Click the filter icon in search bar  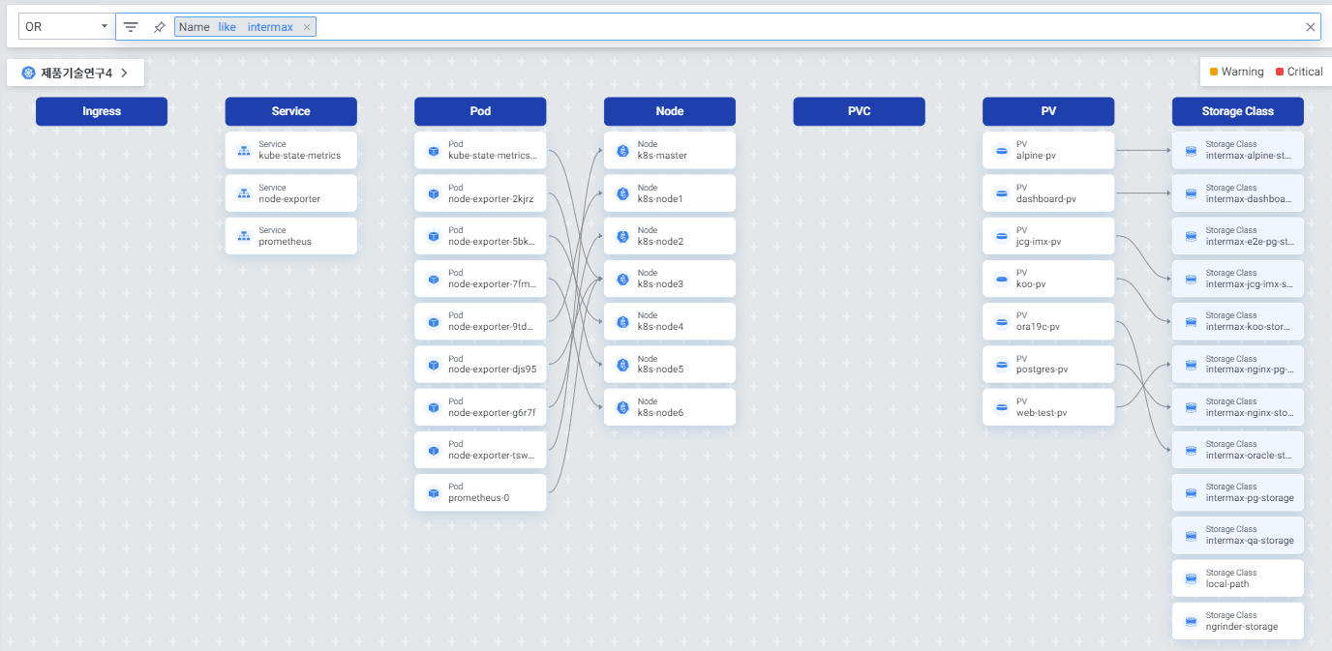[131, 27]
